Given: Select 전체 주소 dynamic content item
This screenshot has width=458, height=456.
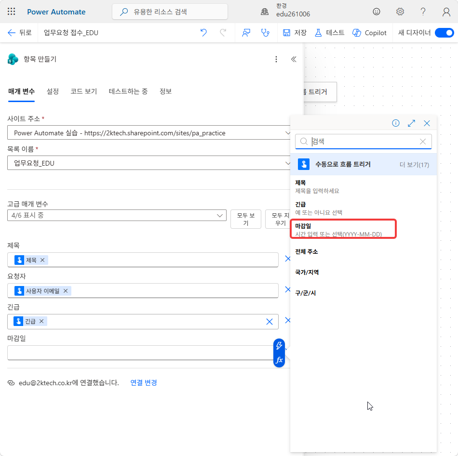Looking at the screenshot, I should pos(363,252).
